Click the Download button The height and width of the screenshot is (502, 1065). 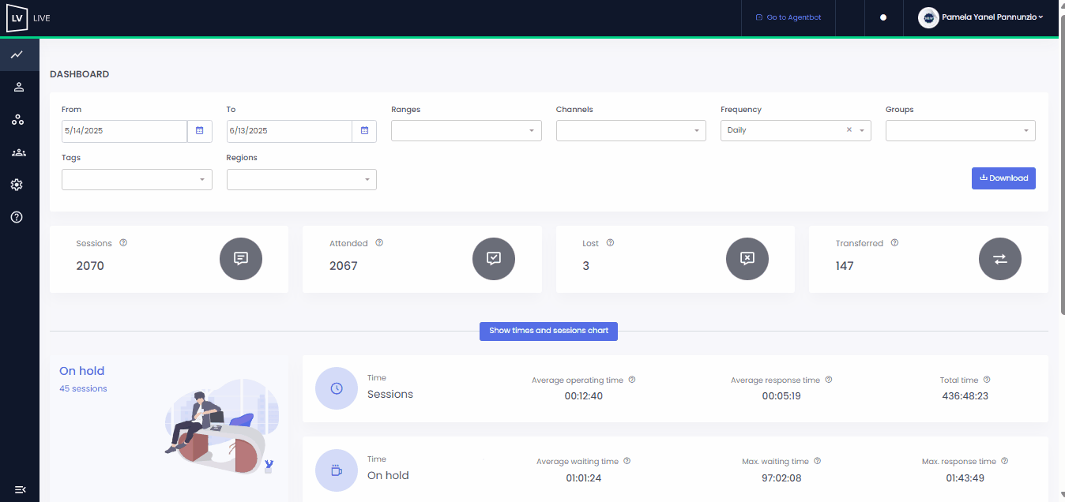tap(1003, 178)
